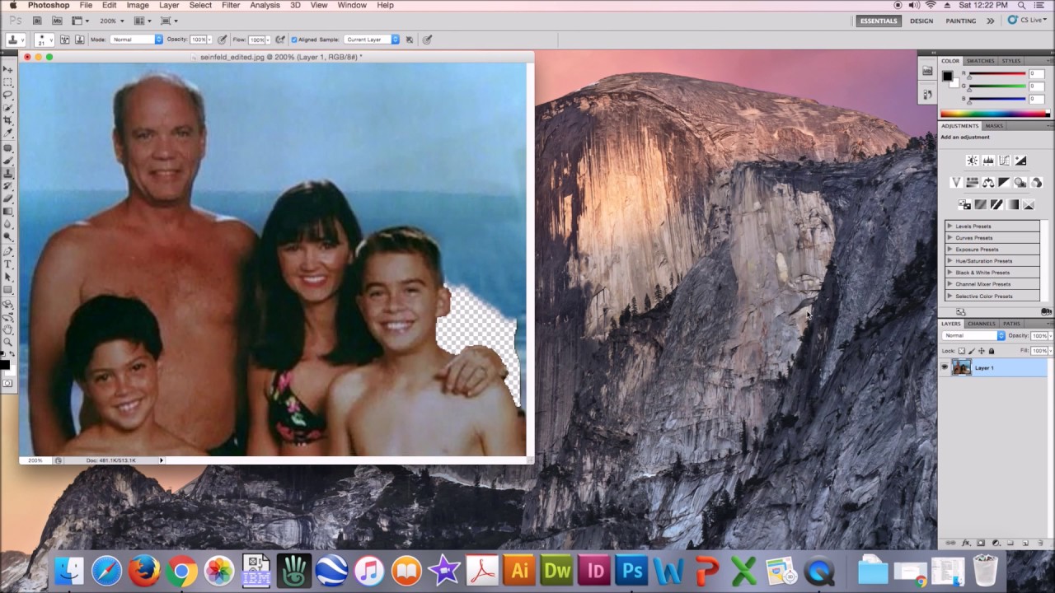The height and width of the screenshot is (593, 1055).
Task: Toggle lock all for the layer
Action: 991,351
